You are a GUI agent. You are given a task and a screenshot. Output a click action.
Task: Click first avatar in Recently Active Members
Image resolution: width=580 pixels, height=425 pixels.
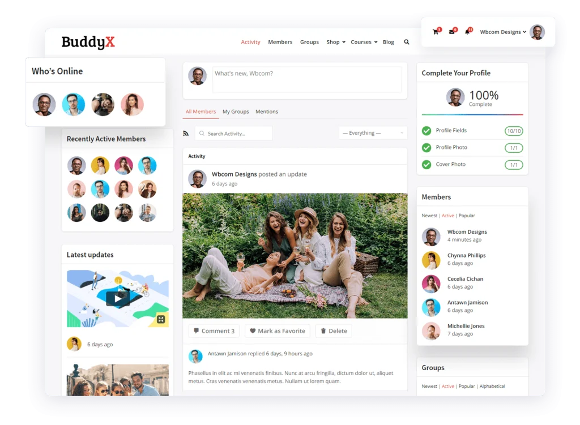pyautogui.click(x=76, y=166)
